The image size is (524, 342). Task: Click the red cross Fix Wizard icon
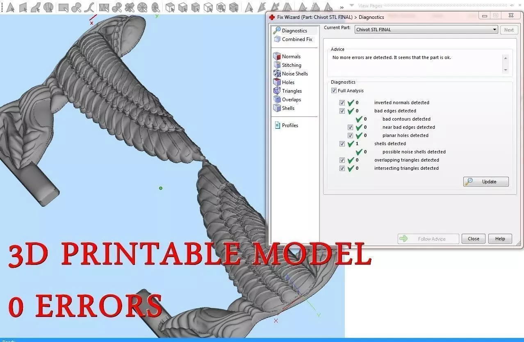272,17
